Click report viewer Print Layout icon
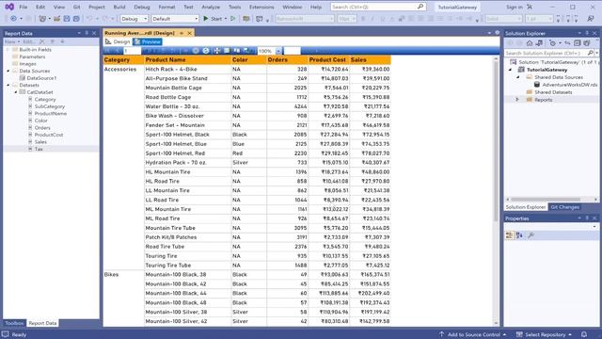 click(x=227, y=51)
